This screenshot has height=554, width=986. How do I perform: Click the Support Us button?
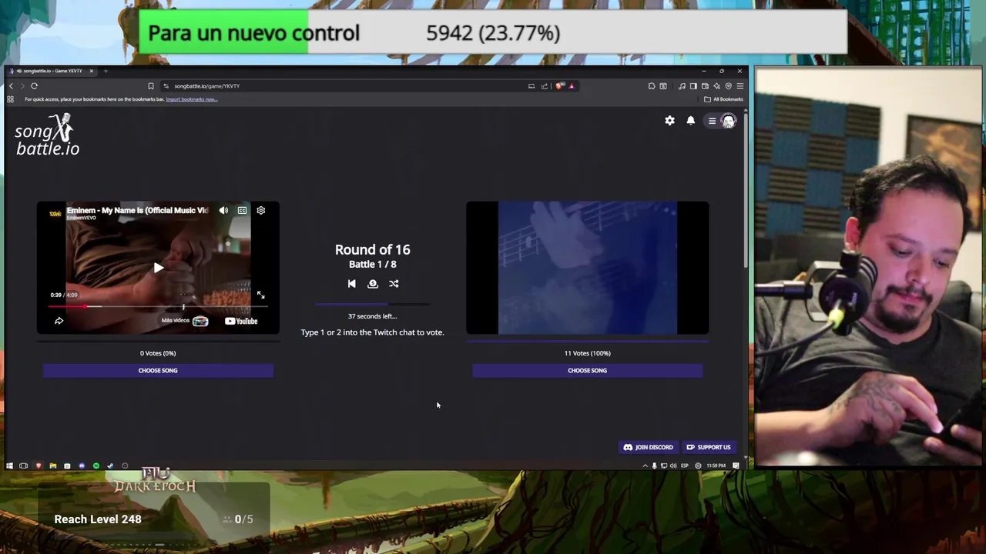coord(709,447)
